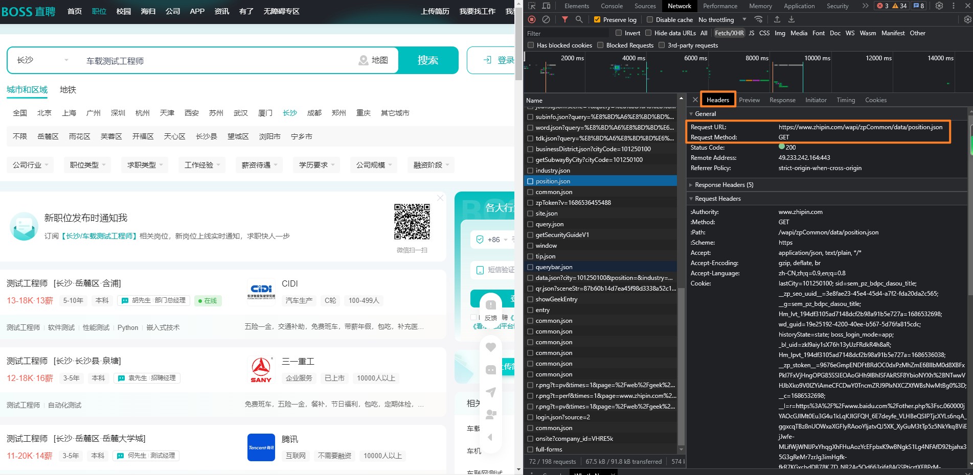Tick checkbox beside position.json request
The width and height of the screenshot is (973, 475).
coord(530,181)
